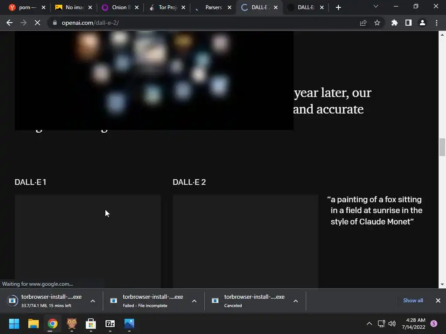Toggle the side panel icon

[409, 23]
